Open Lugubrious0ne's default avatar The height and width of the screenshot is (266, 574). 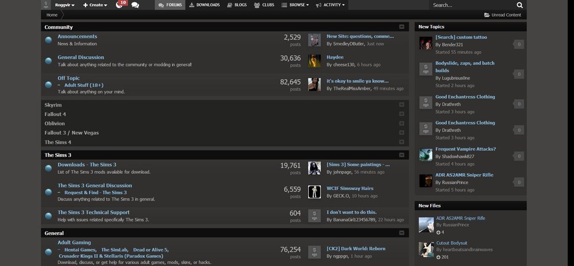[426, 69]
